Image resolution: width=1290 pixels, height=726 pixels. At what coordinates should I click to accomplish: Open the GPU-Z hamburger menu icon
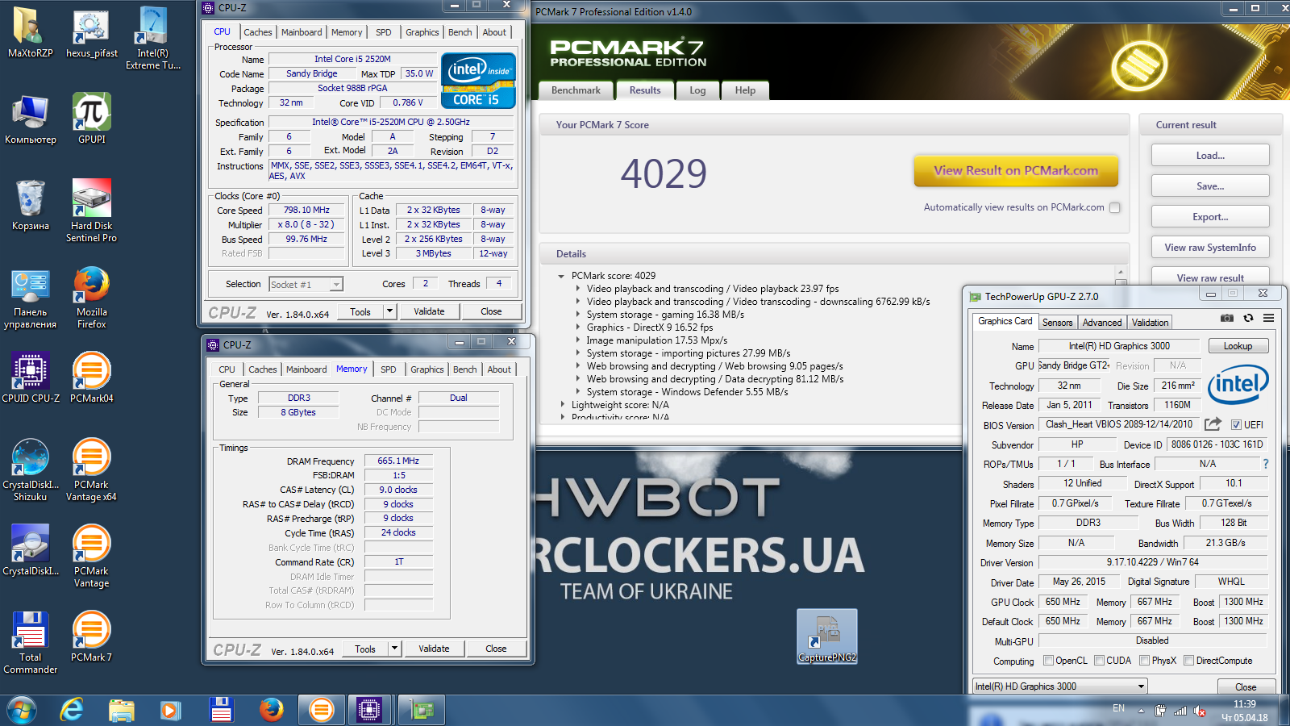coord(1268,318)
